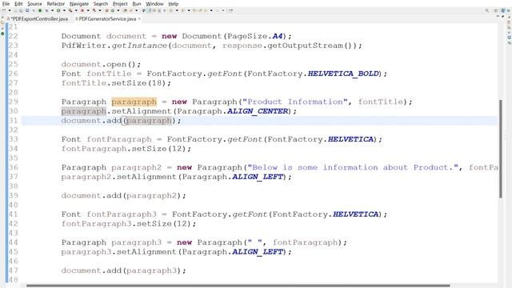This screenshot has width=512, height=288.
Task: Open the File menu
Action: [6, 3]
